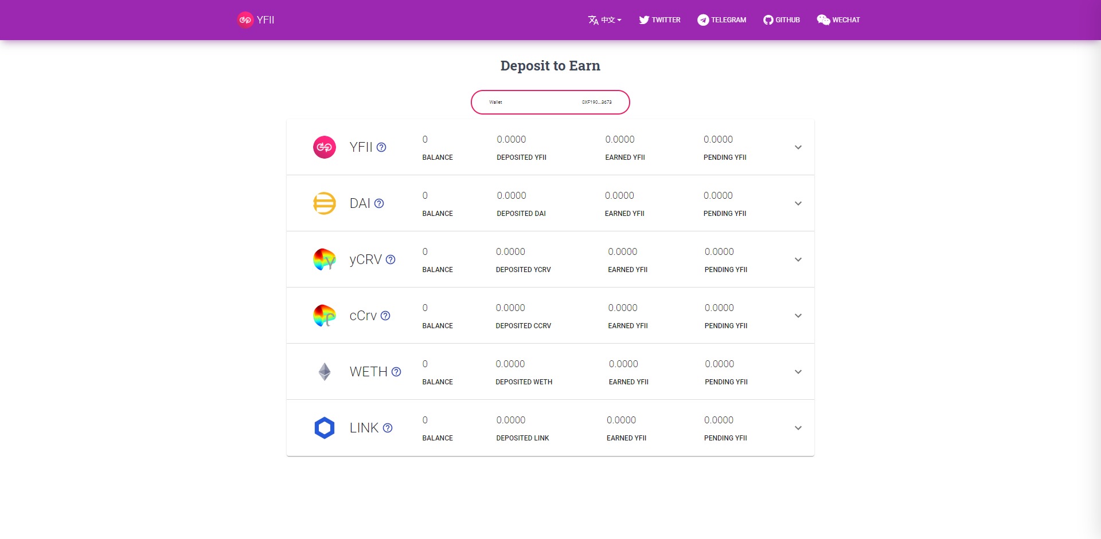Click the LINK Chainlink icon

(325, 428)
